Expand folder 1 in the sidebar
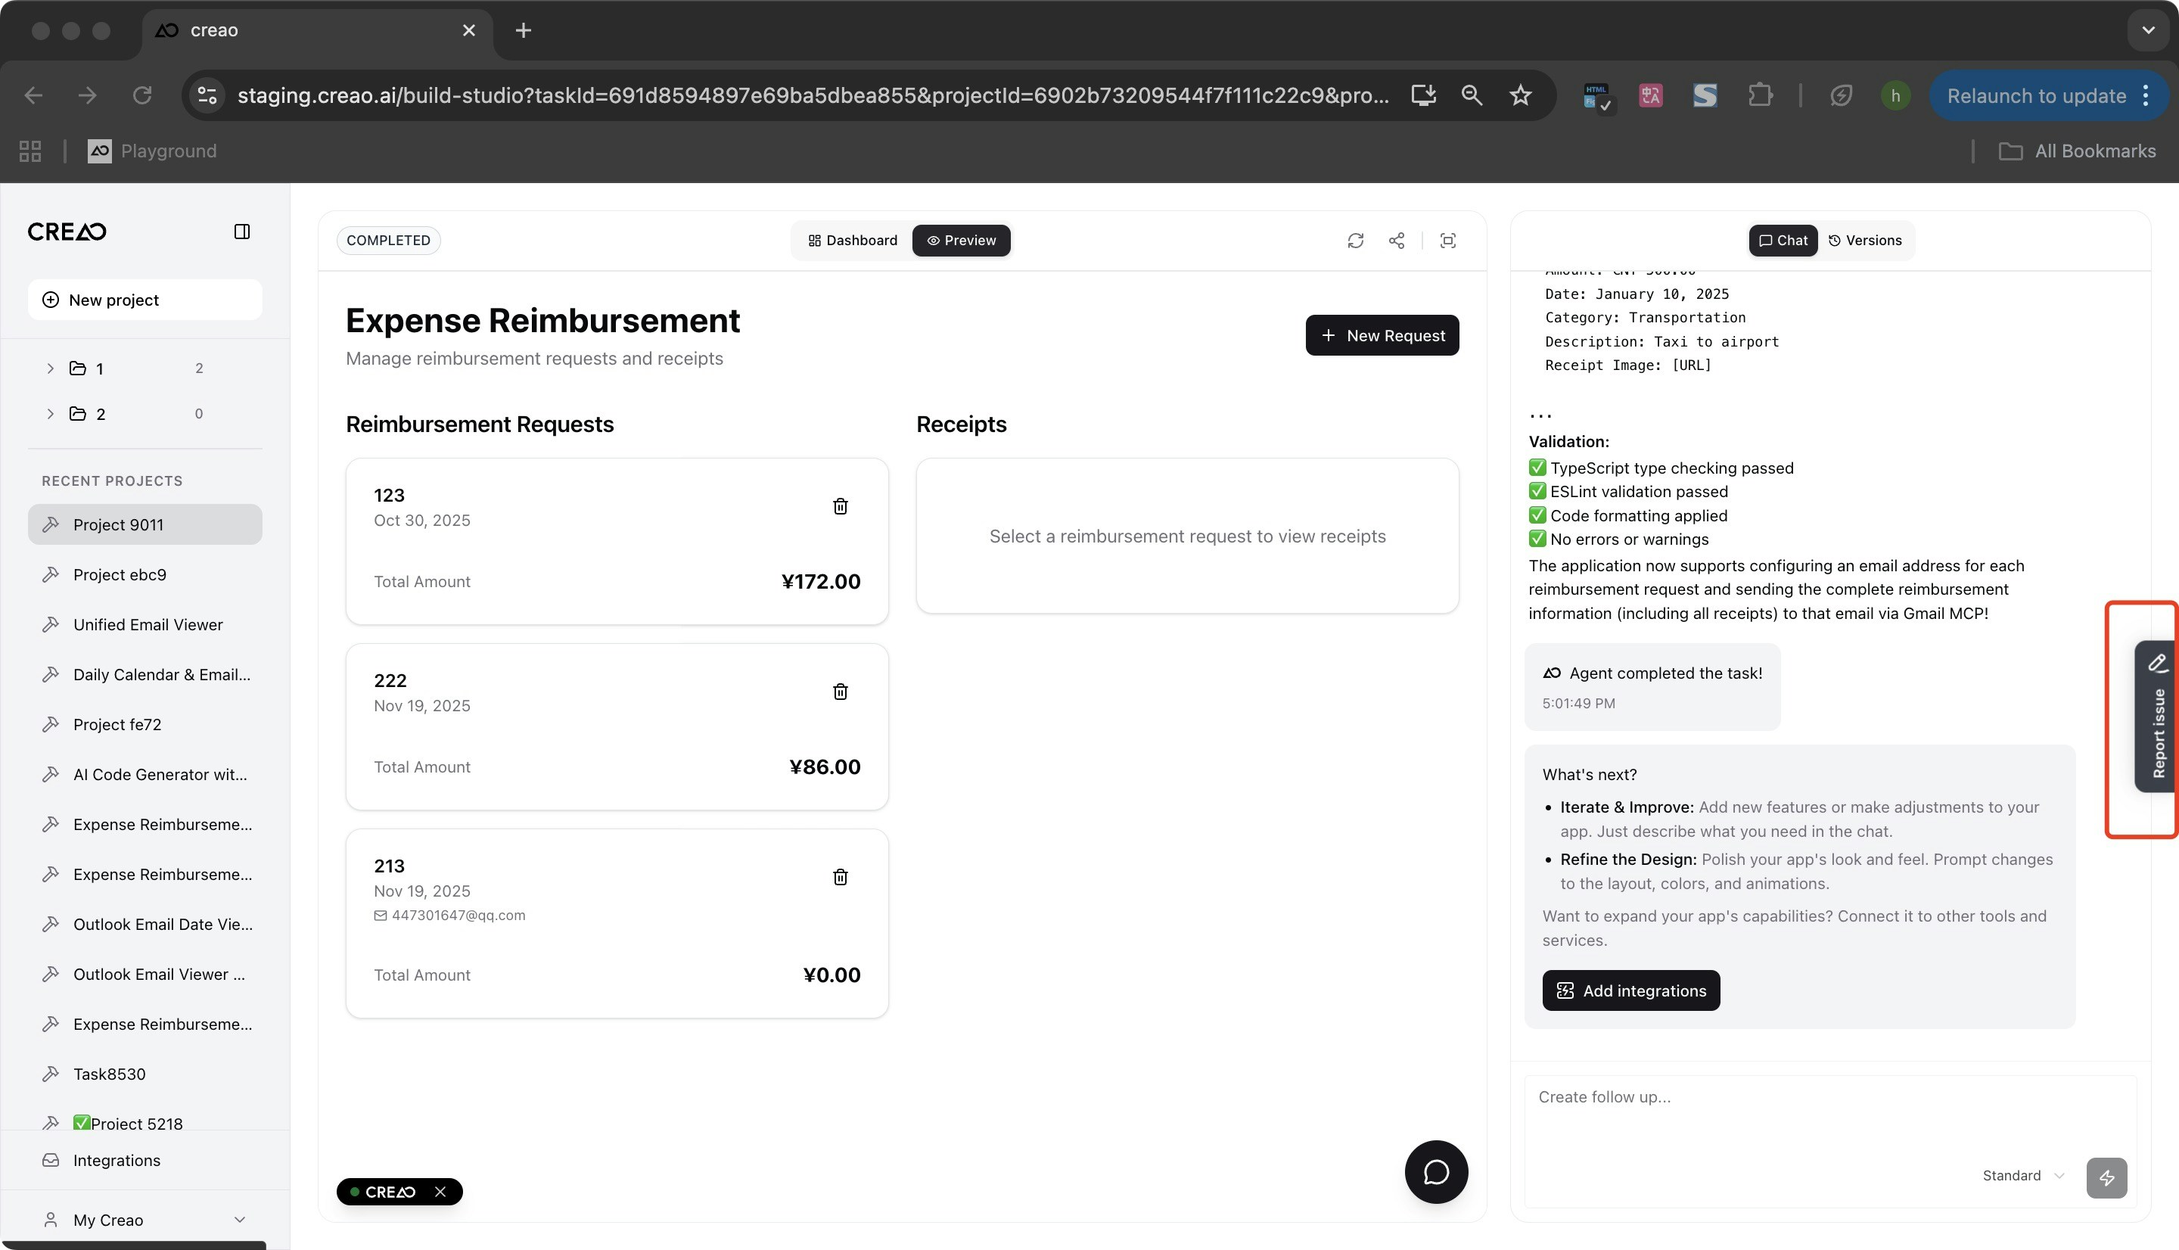 50,368
